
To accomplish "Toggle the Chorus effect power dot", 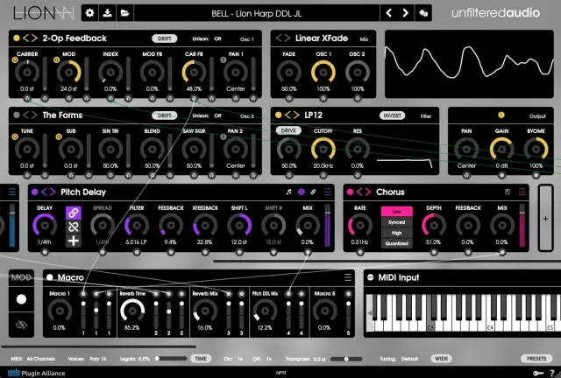I will [350, 192].
